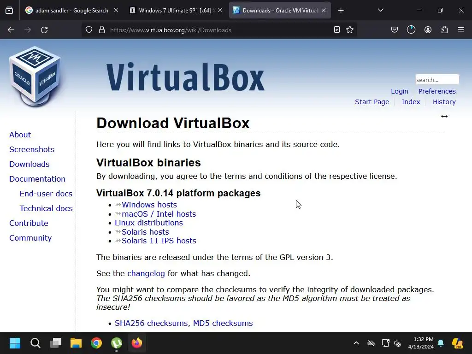Open the Firefox hamburger menu
This screenshot has height=354, width=472.
point(461,29)
